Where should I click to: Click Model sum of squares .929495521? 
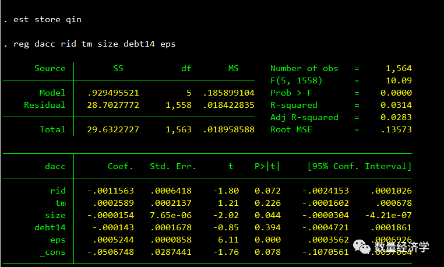click(x=113, y=93)
